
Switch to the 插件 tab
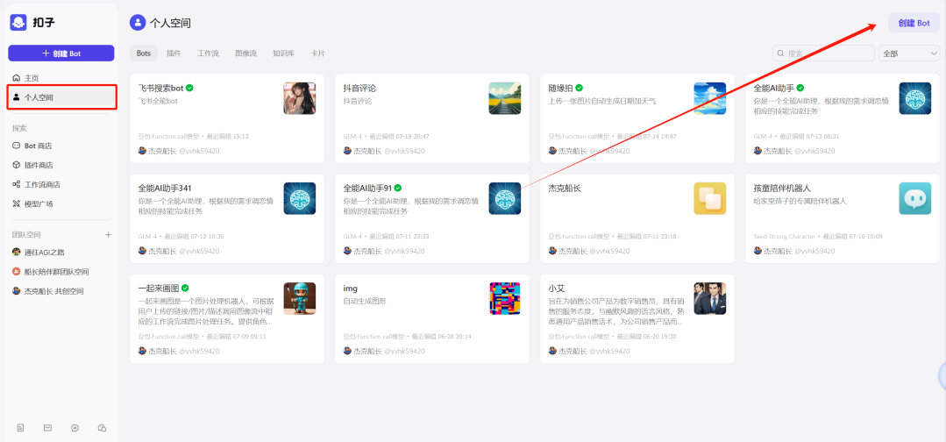coord(174,53)
